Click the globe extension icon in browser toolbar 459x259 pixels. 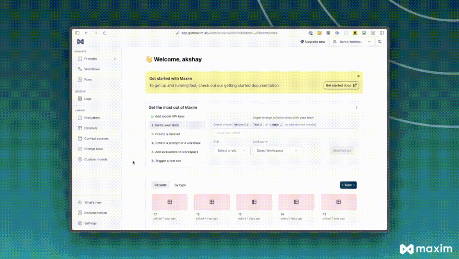click(x=311, y=33)
